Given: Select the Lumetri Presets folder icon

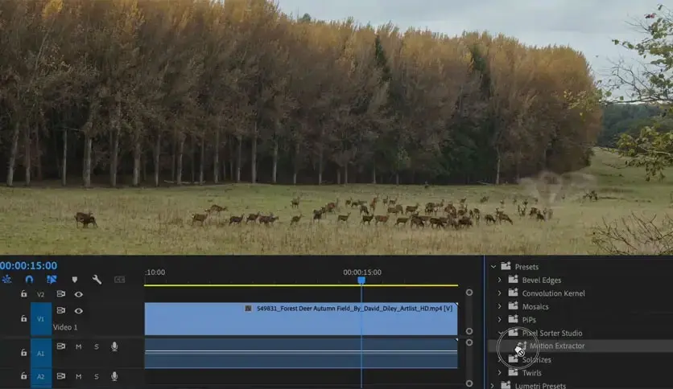Looking at the screenshot, I should 506,385.
